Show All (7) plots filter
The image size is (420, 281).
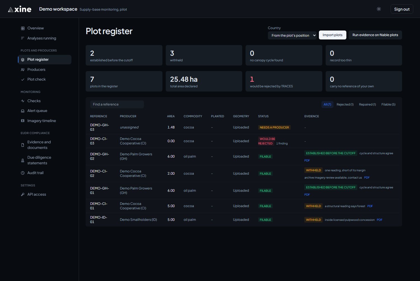tap(327, 104)
